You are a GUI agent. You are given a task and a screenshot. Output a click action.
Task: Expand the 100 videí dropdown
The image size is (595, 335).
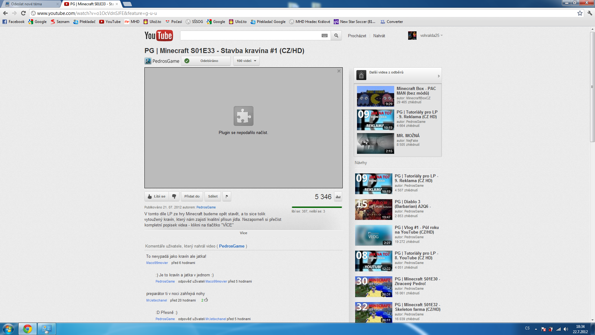tap(246, 61)
